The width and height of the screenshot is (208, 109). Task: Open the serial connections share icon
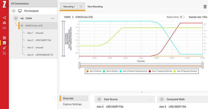[4, 18]
